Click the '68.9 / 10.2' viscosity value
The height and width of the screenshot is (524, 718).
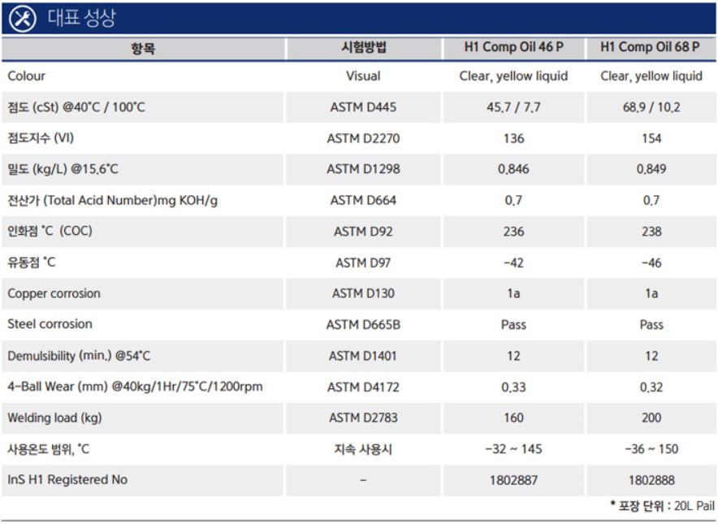pos(651,107)
